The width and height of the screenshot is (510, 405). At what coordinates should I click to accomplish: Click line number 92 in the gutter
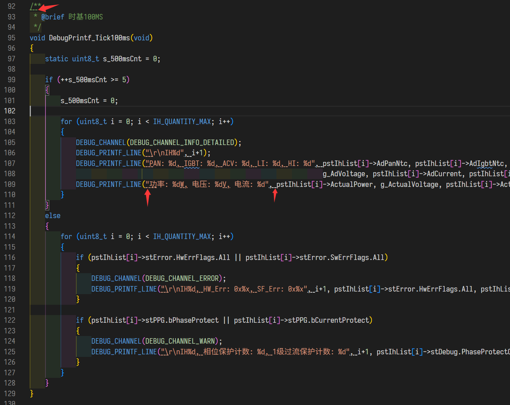(11, 6)
